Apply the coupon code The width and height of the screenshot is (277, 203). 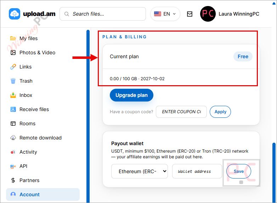[220, 112]
